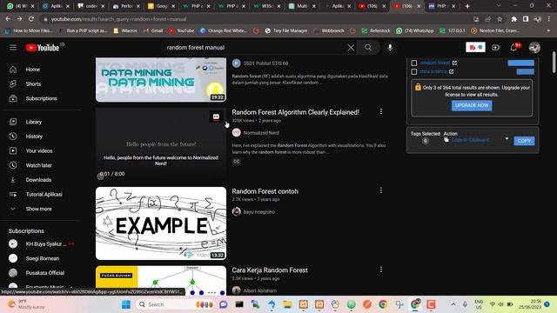Screen dimensions: 557x313
Task: Open more options for Random Forest contoh
Action: coord(381,191)
